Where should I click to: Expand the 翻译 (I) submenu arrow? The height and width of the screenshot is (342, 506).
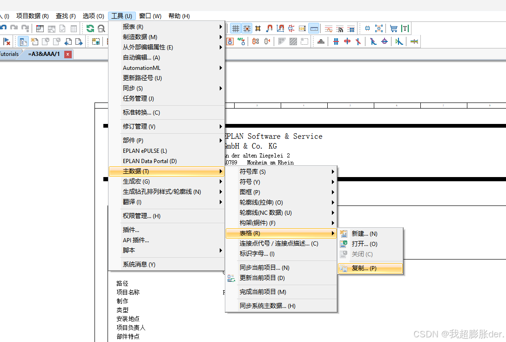pos(221,202)
